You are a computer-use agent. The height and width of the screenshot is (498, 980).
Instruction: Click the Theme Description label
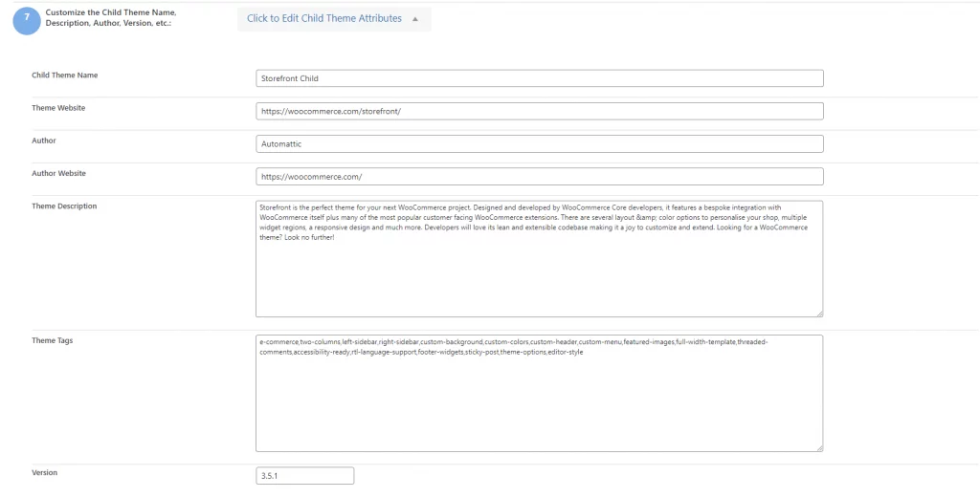[x=64, y=206]
